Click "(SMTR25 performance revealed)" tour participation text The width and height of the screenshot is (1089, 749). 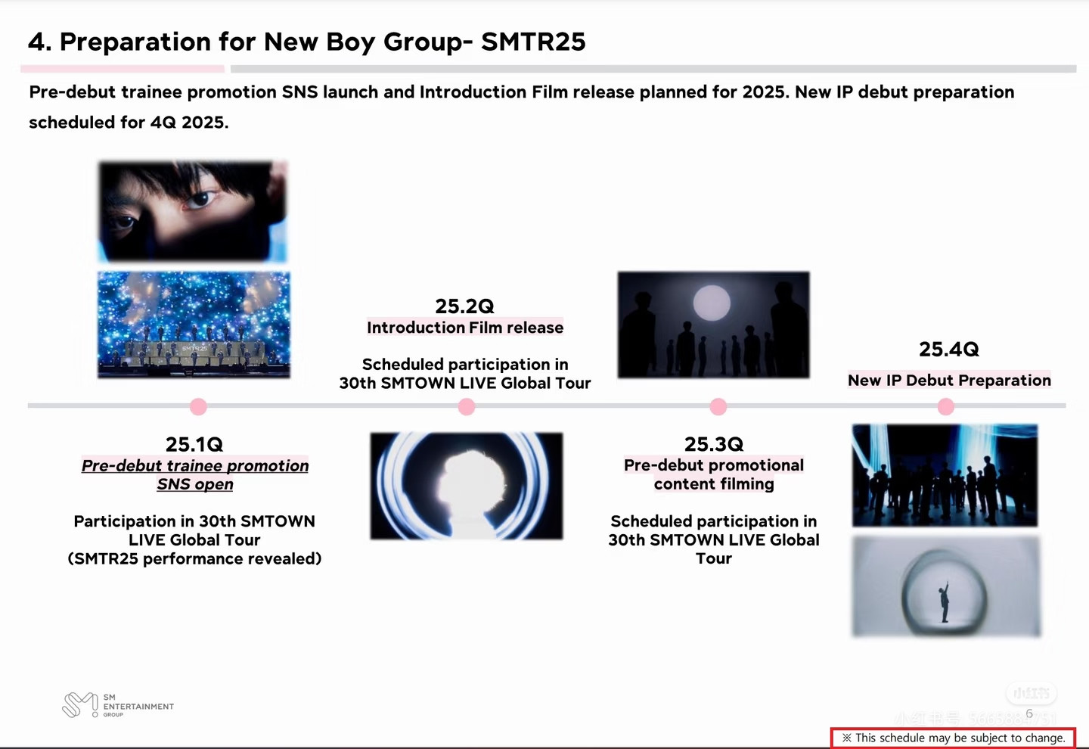194,559
